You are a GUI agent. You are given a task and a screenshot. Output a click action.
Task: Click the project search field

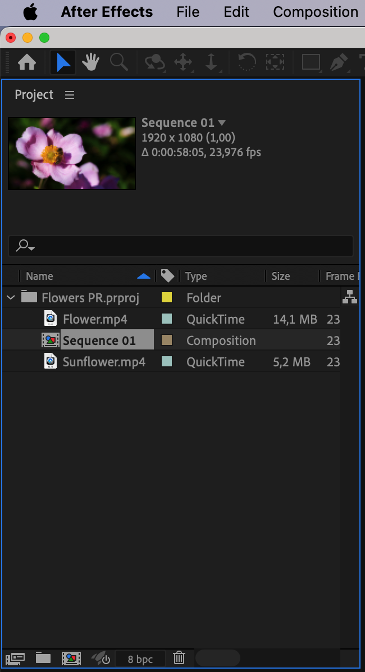[x=180, y=246]
